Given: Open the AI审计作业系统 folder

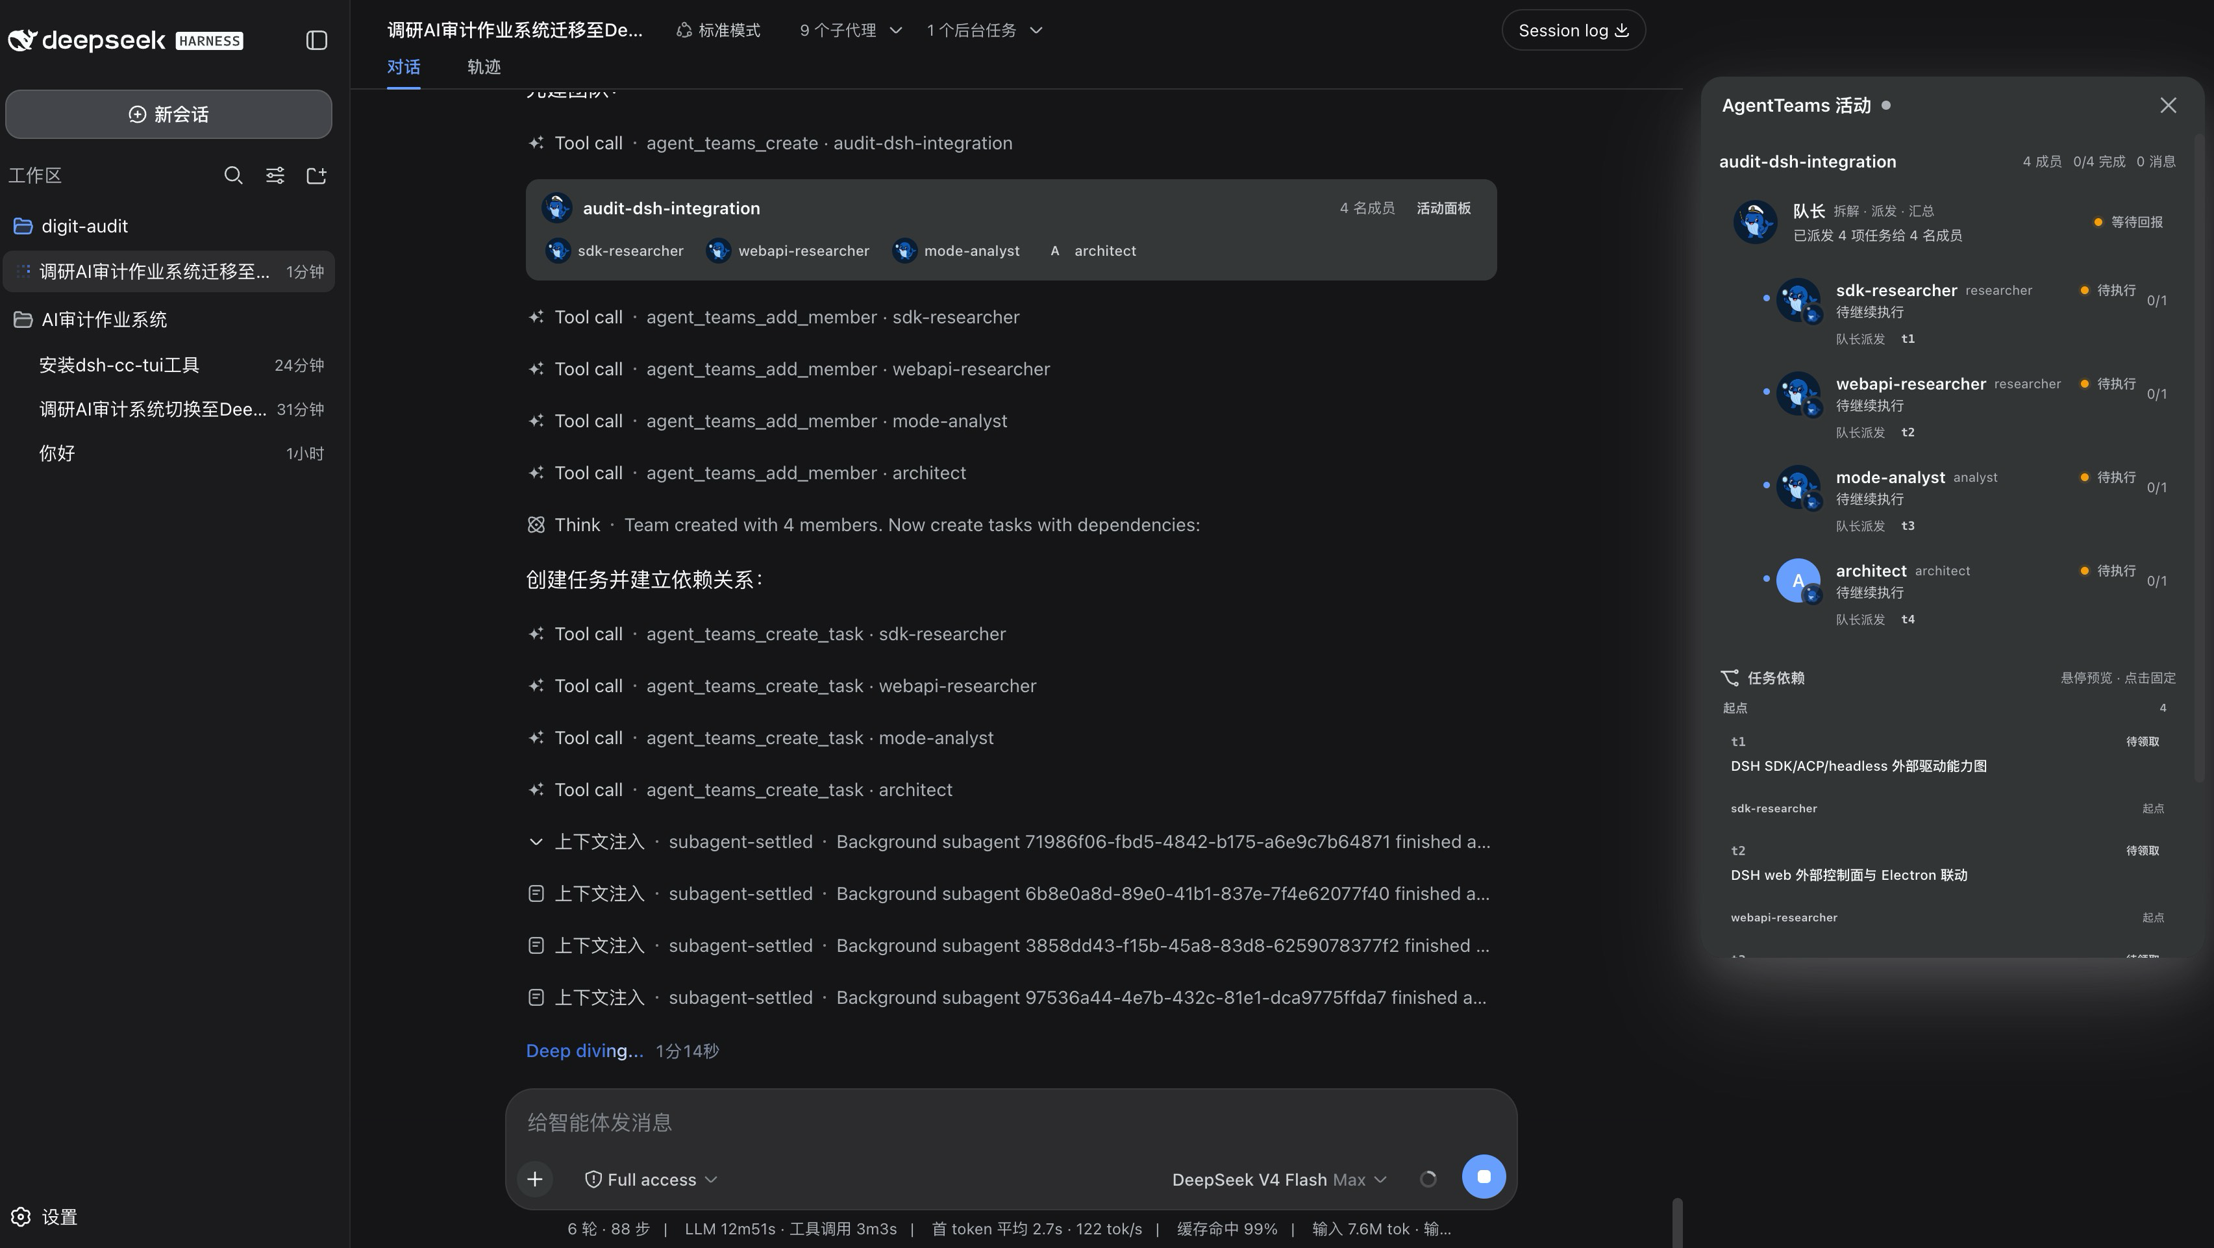Looking at the screenshot, I should tap(168, 319).
